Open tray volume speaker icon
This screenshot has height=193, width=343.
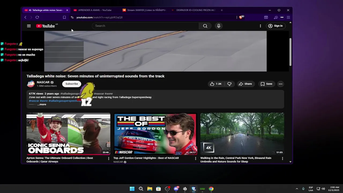tap(323, 189)
